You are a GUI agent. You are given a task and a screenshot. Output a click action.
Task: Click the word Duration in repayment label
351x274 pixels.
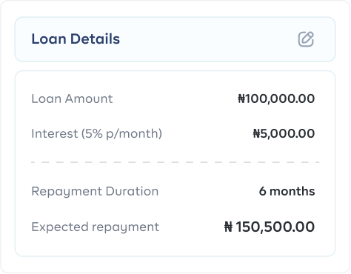tap(132, 191)
